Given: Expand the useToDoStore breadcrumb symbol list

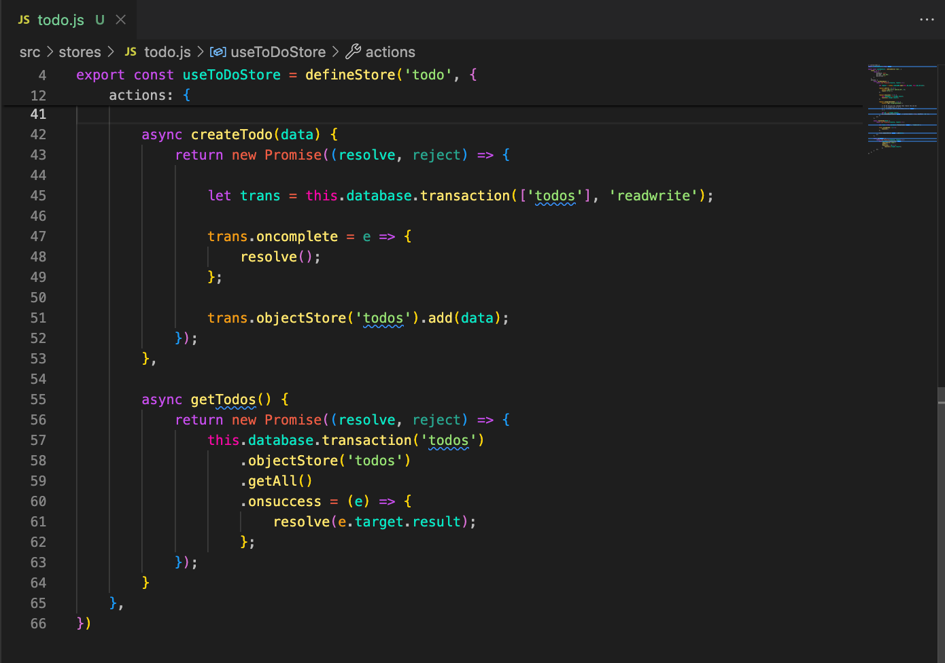Looking at the screenshot, I should [x=278, y=52].
